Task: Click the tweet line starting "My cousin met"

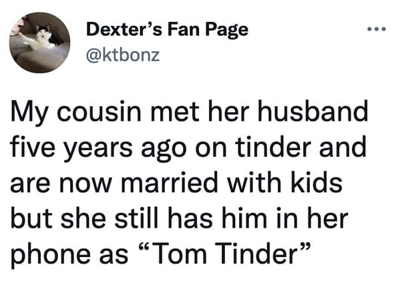Action: (189, 112)
